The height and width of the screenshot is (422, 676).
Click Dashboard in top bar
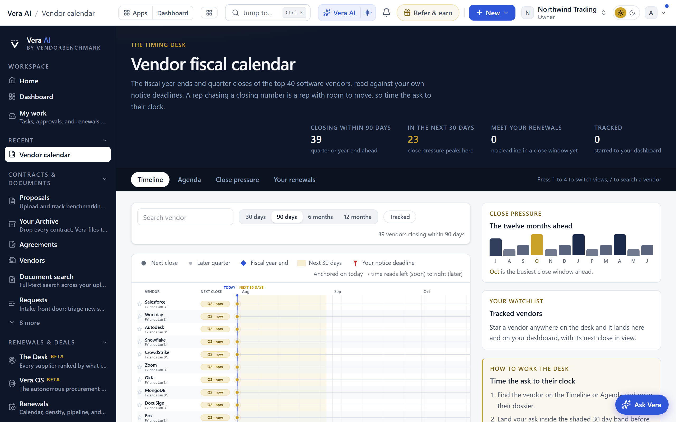pos(173,13)
